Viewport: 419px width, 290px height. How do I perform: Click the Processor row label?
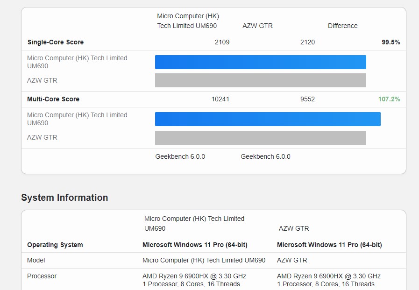click(x=42, y=276)
